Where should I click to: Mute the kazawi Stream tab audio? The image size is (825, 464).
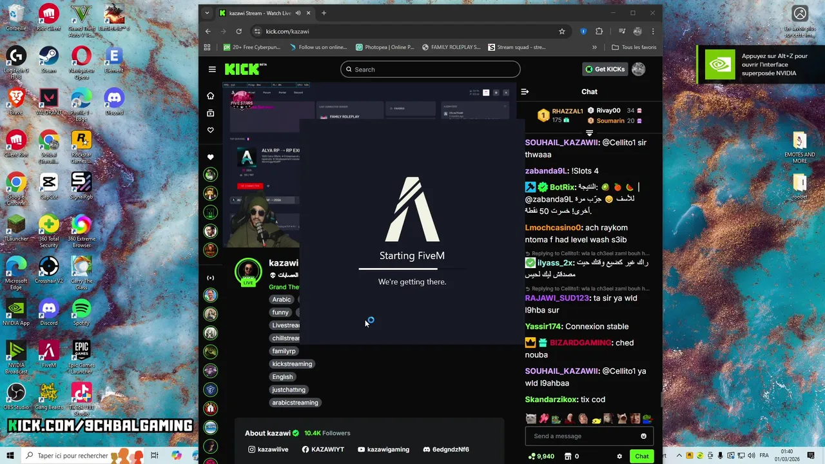coord(298,13)
